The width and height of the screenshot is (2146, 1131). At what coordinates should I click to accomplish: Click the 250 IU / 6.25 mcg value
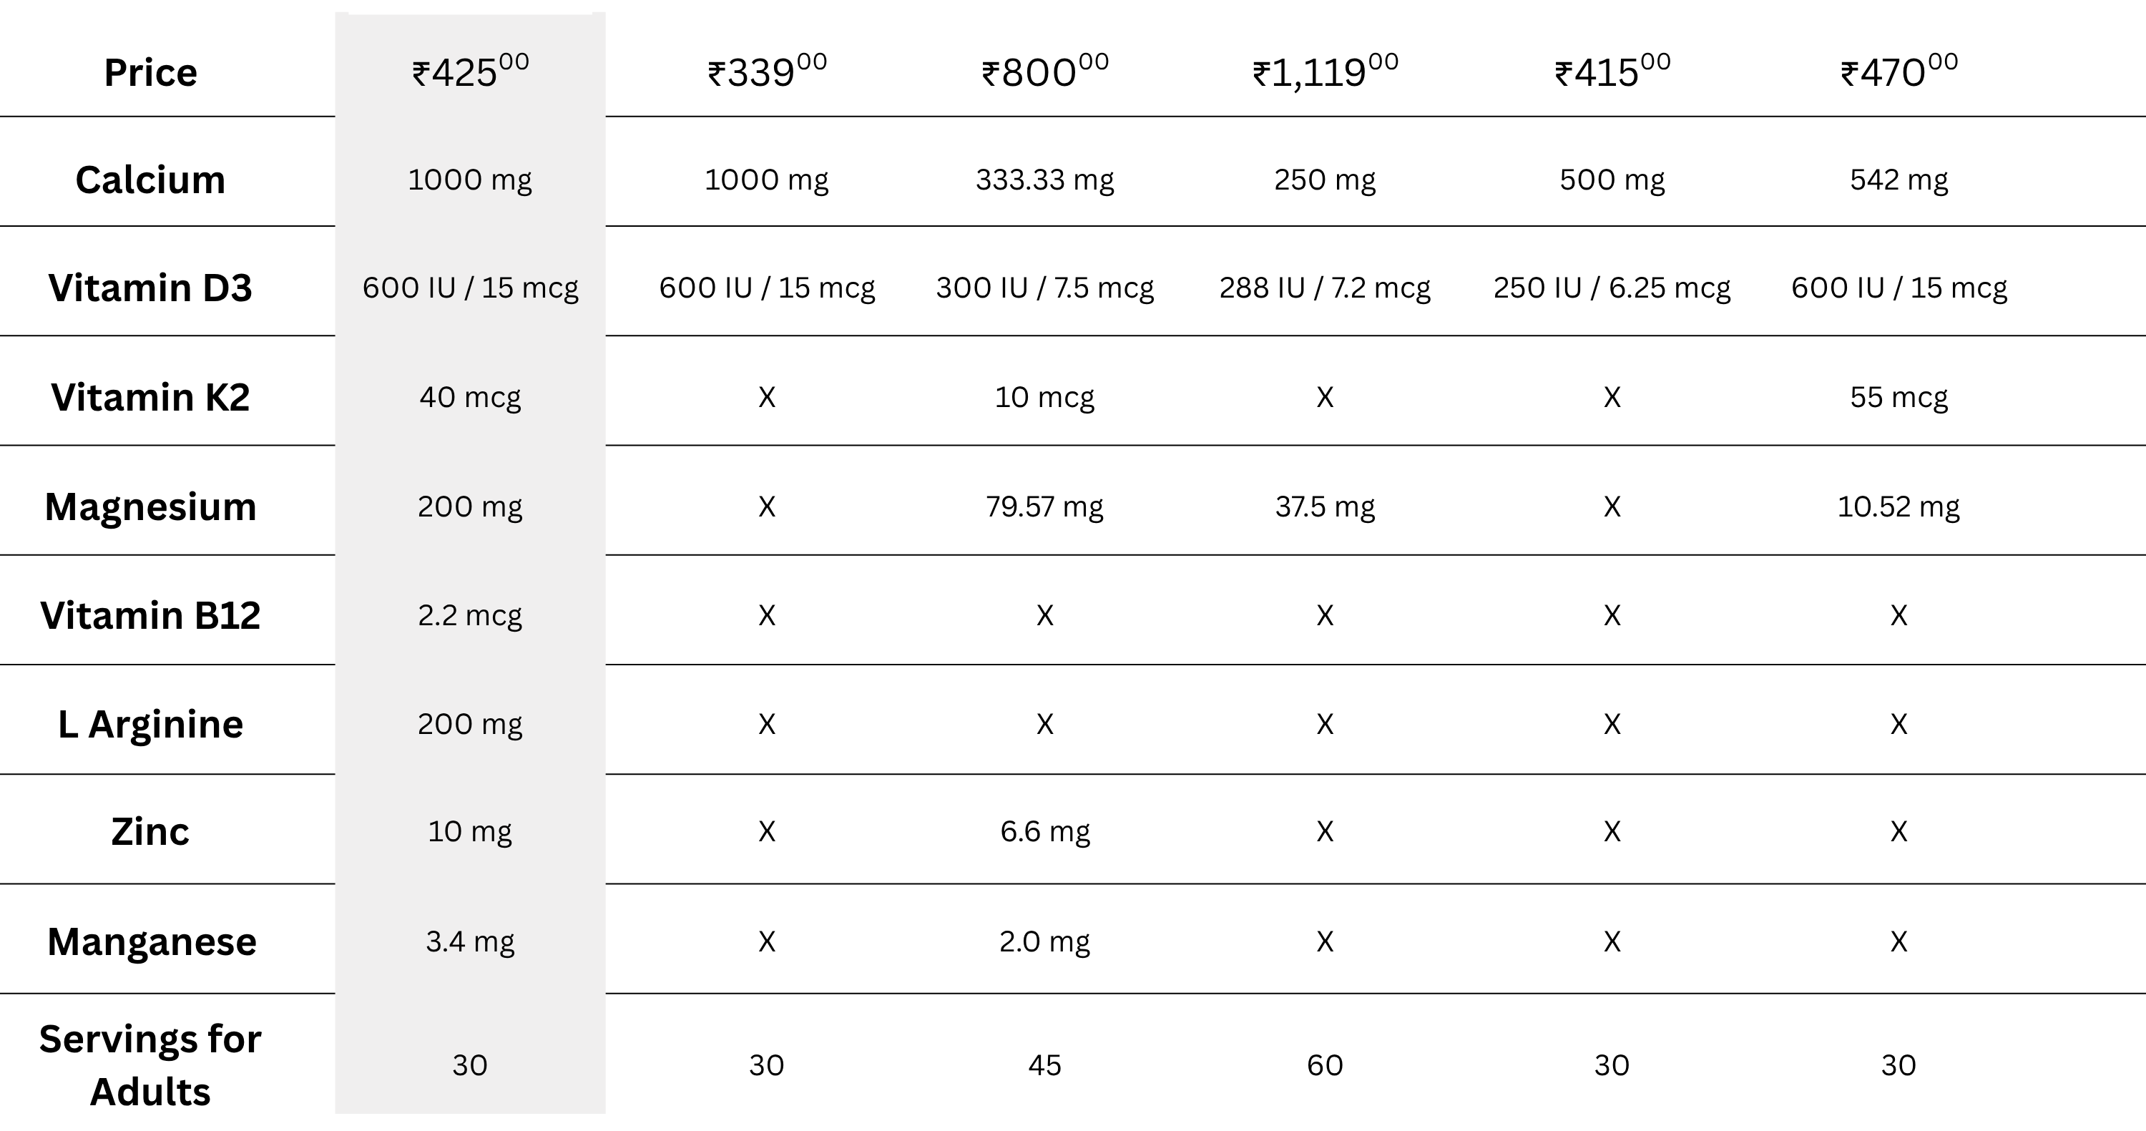[1611, 288]
